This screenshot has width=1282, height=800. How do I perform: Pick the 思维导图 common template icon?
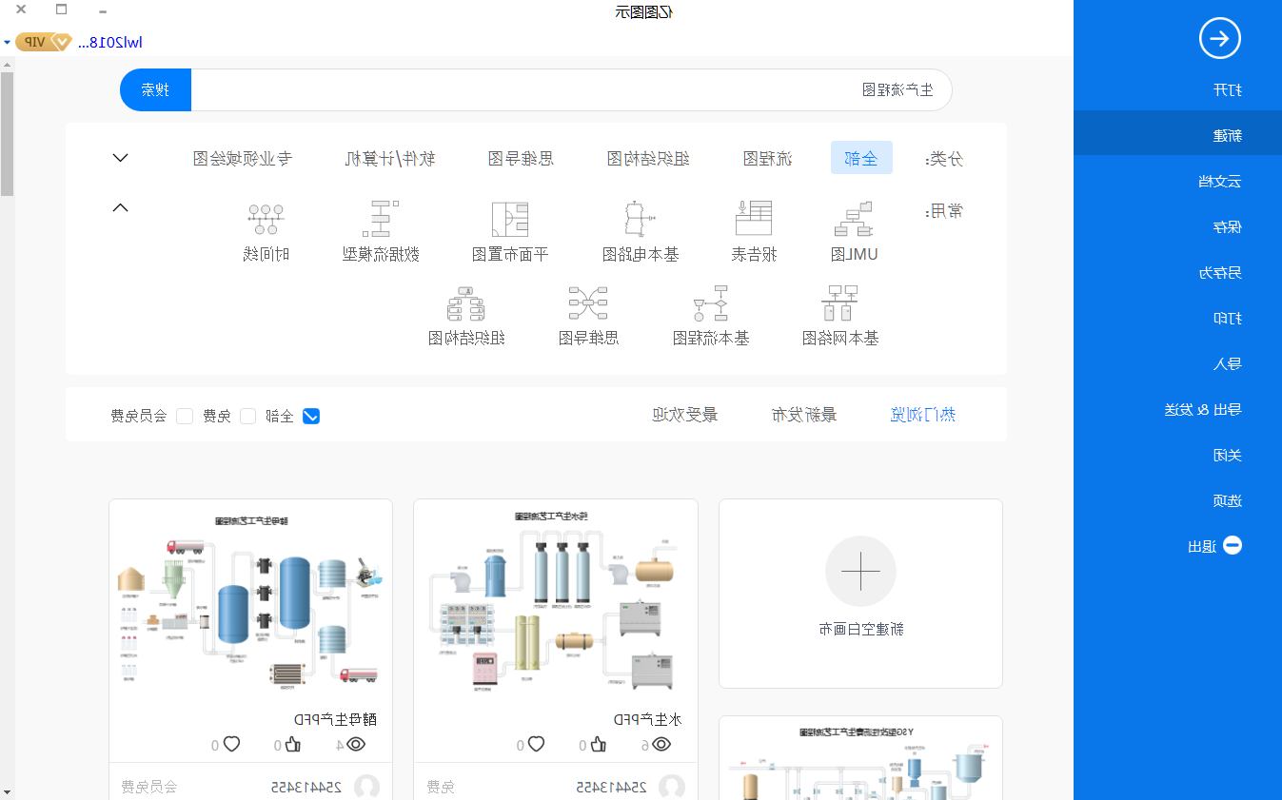click(588, 302)
